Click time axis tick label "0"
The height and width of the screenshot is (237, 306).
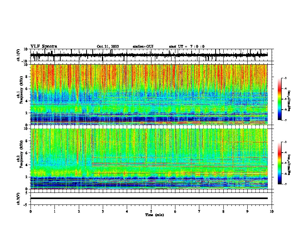(x=31, y=211)
